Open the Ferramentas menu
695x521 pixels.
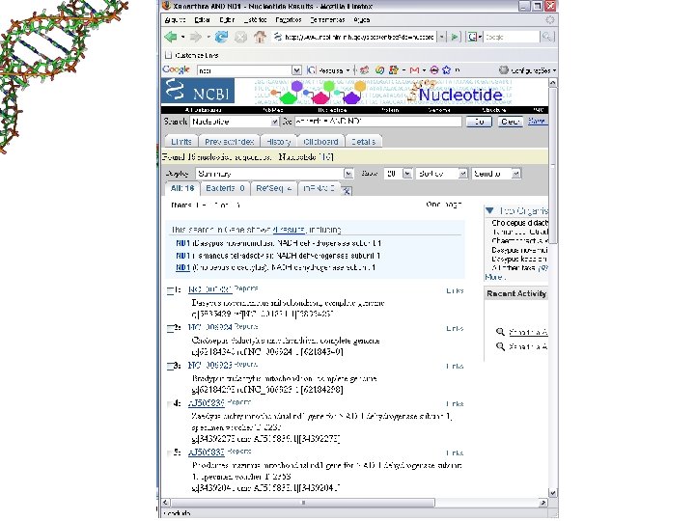pos(327,20)
